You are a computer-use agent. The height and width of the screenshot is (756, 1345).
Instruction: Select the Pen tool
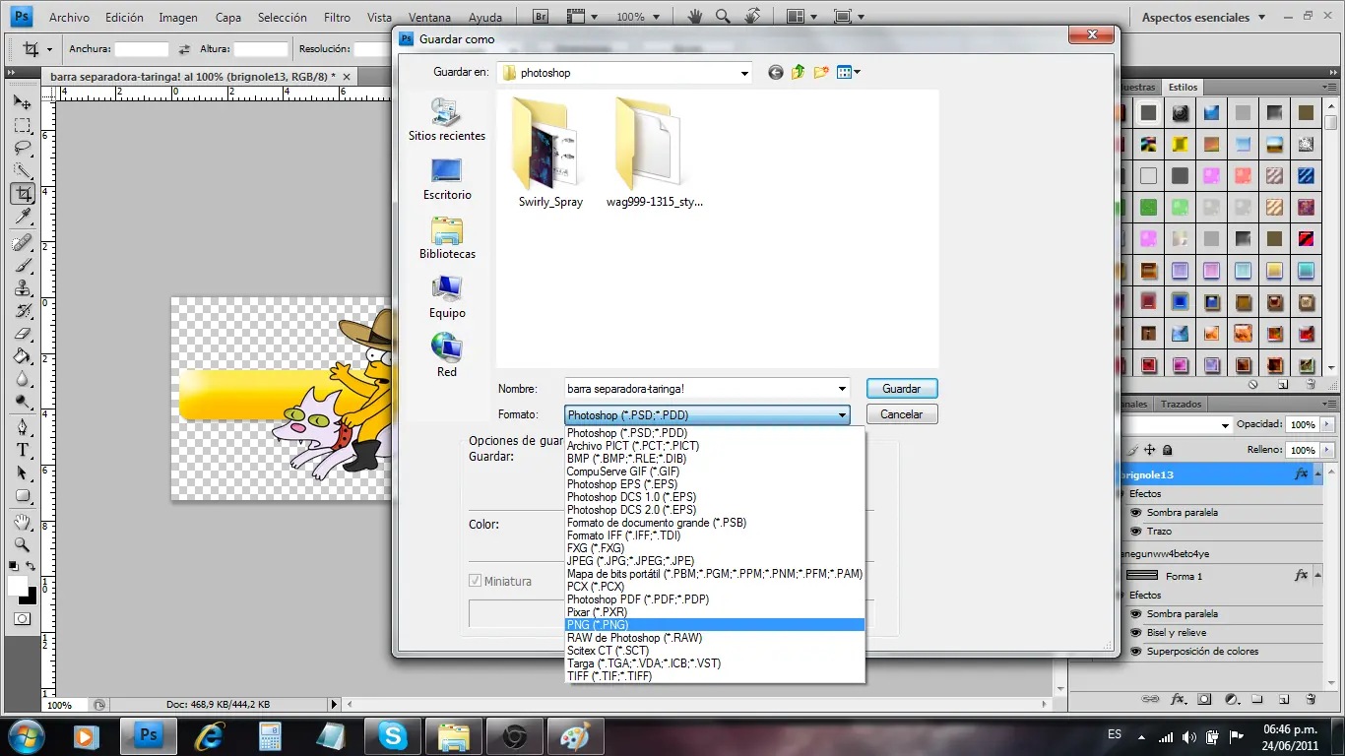pos(22,427)
